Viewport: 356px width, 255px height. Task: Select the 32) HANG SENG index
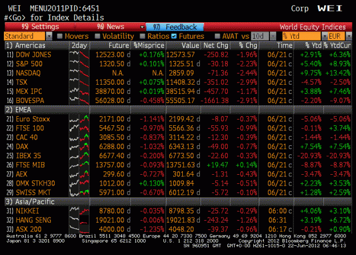[x=29, y=220]
